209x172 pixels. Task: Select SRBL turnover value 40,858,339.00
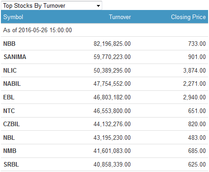click(x=112, y=164)
